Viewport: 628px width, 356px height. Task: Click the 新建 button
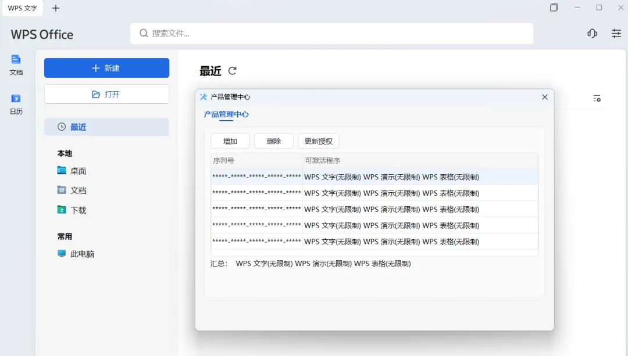point(106,68)
